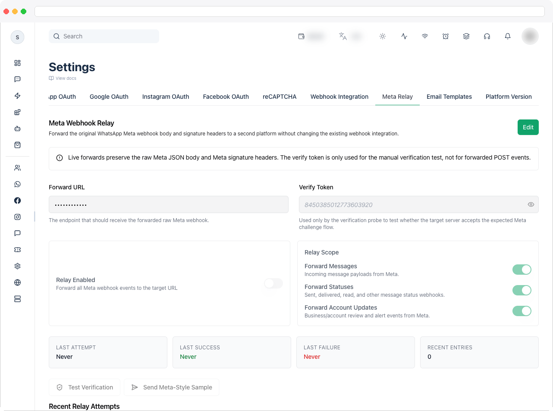The image size is (553, 411).
Task: Toggle light theme via sun icon
Action: coord(383,36)
